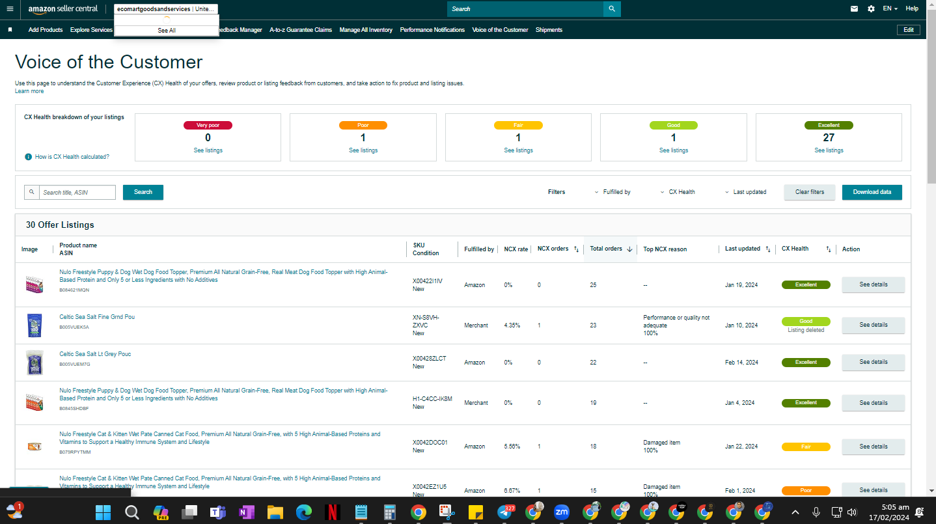This screenshot has width=936, height=524.
Task: Open Explore Services in the navigation bar
Action: tap(91, 30)
